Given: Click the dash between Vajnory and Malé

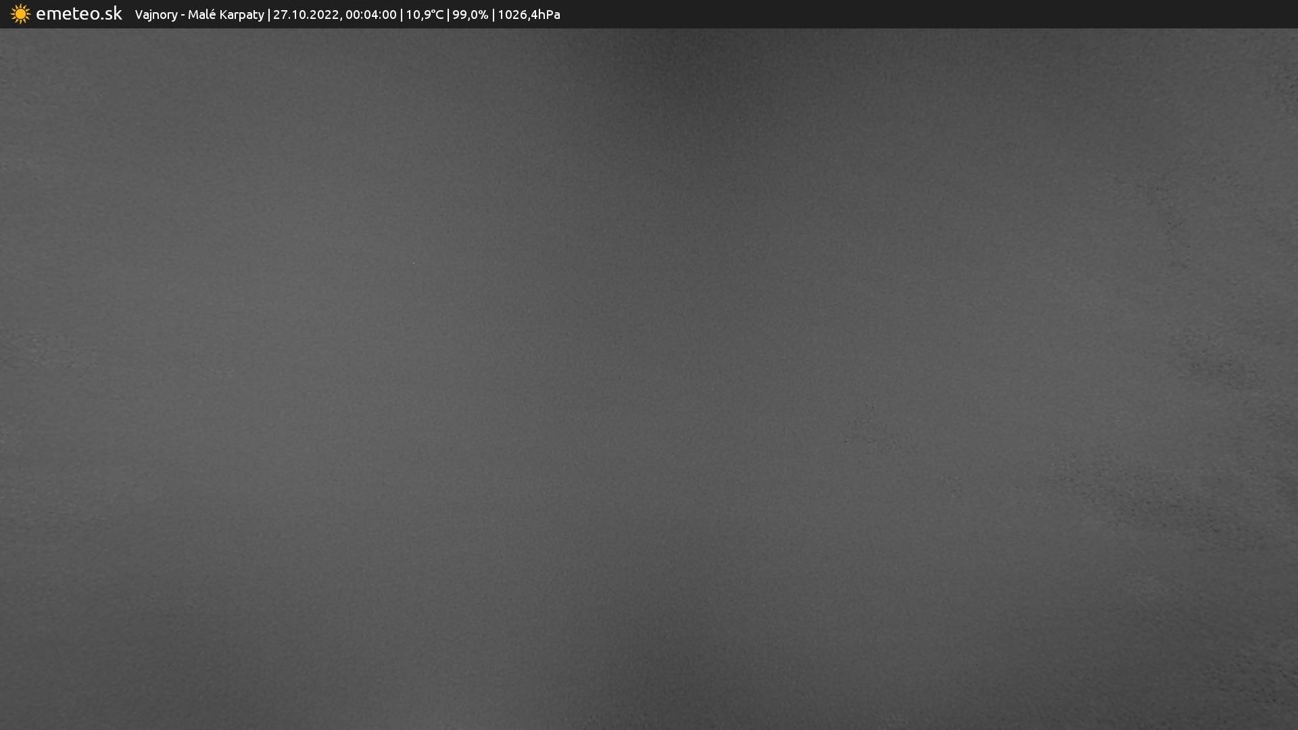Looking at the screenshot, I should [183, 15].
